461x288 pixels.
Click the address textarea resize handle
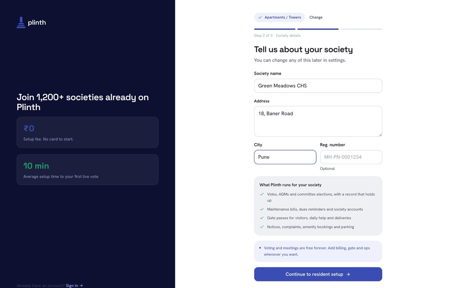380,134
